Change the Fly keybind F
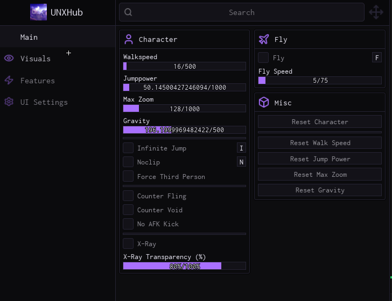The height and width of the screenshot is (301, 392). click(377, 58)
